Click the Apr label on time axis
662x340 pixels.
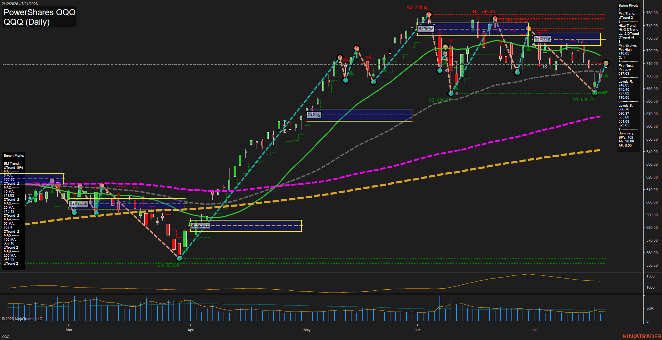click(x=191, y=330)
